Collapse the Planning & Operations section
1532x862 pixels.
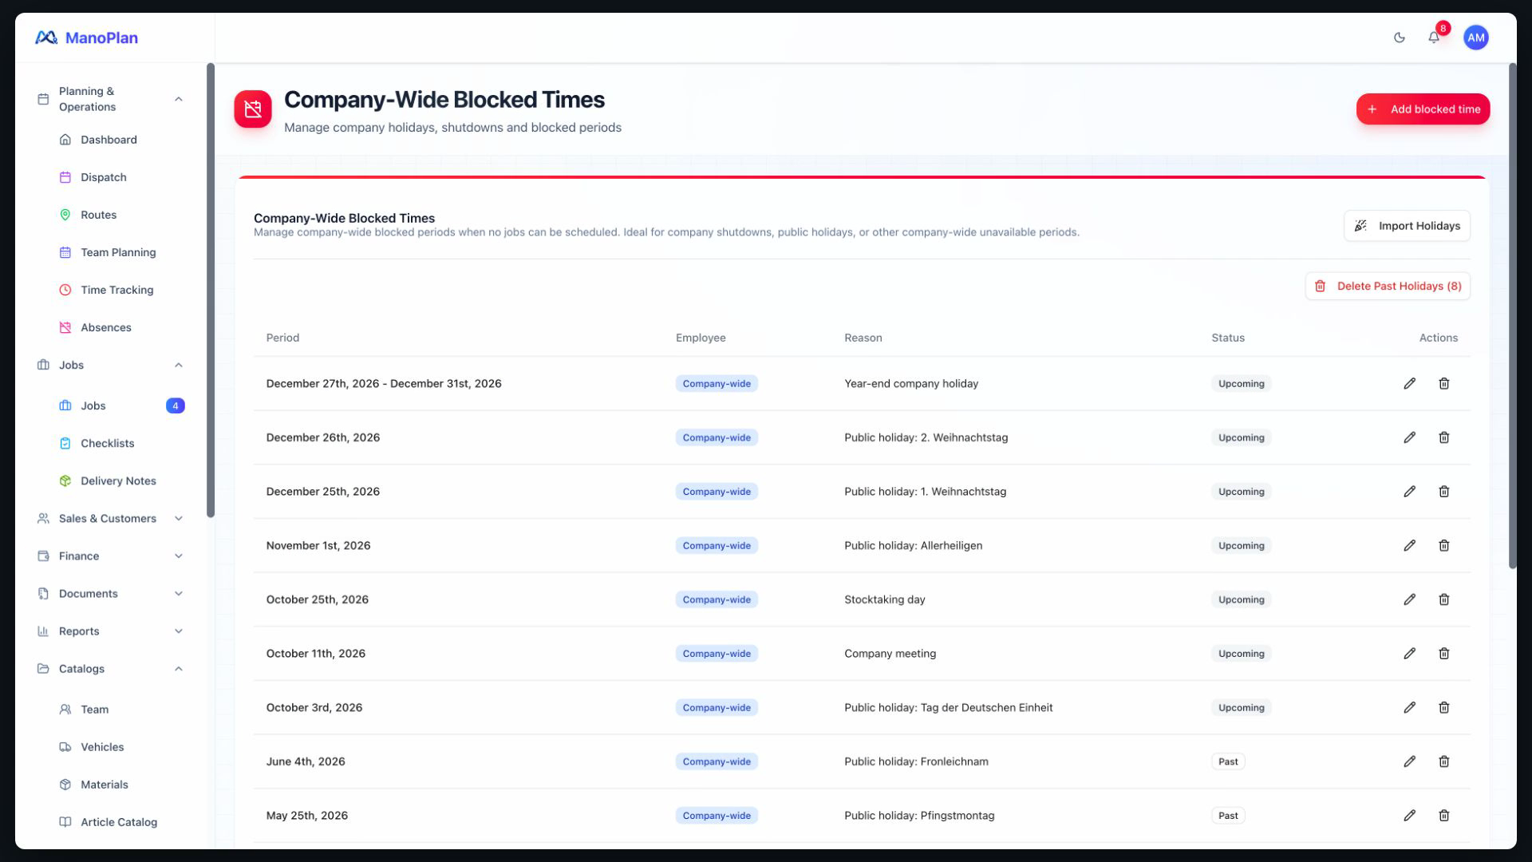click(110, 99)
